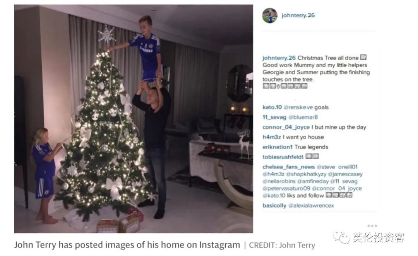The image size is (418, 256).
Task: Click the WeChat logo watermark icon
Action: (341, 237)
